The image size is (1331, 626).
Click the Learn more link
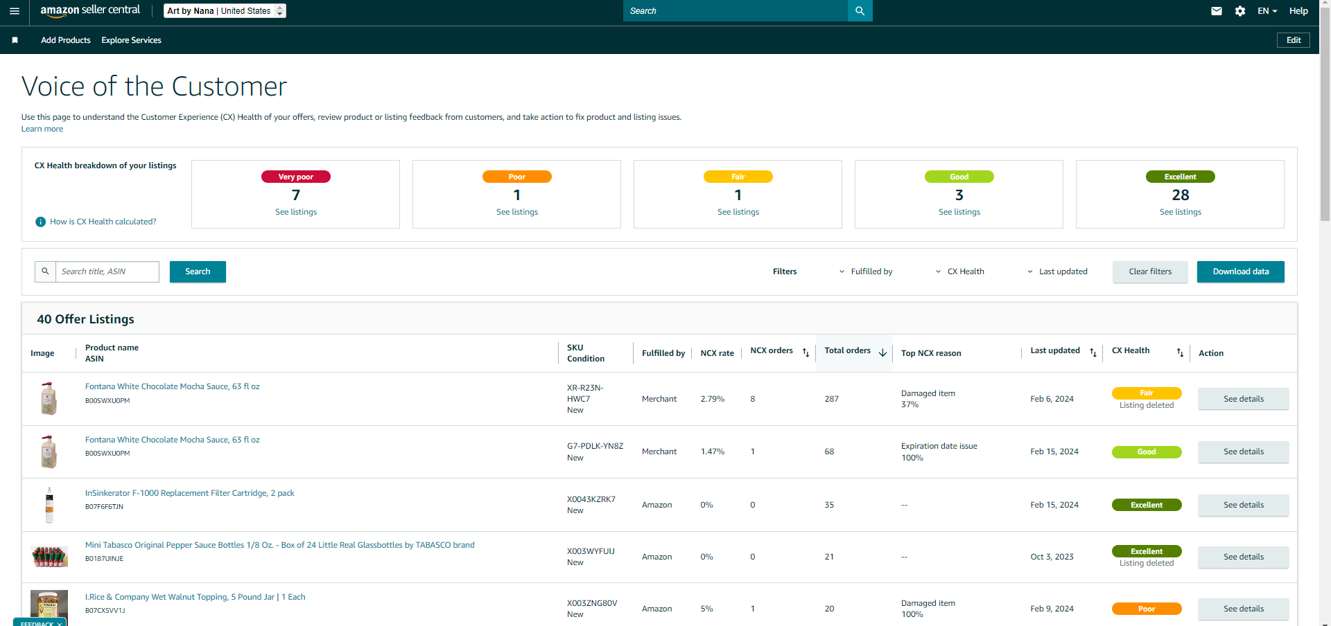(42, 129)
